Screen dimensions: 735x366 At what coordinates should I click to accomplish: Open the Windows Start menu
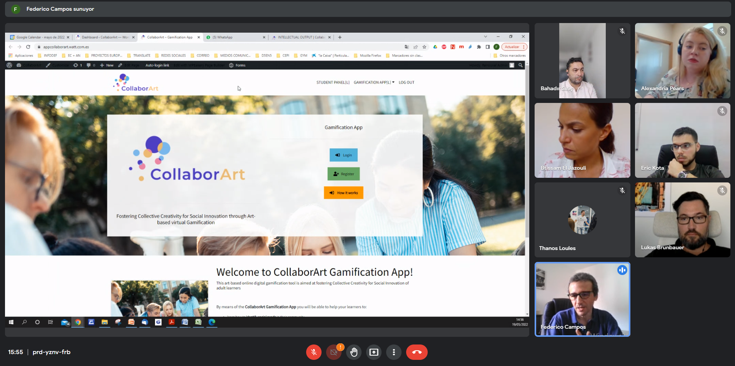click(11, 322)
